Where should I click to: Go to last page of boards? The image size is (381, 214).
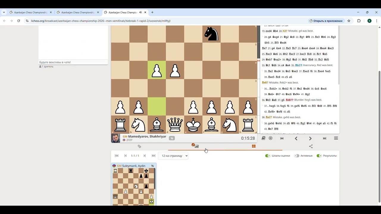pos(154,156)
